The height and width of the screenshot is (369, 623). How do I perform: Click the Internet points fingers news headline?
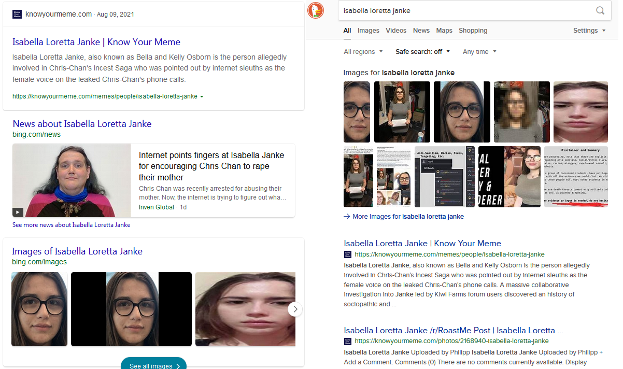tap(211, 166)
